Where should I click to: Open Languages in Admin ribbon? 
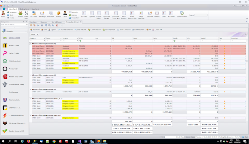point(12,12)
